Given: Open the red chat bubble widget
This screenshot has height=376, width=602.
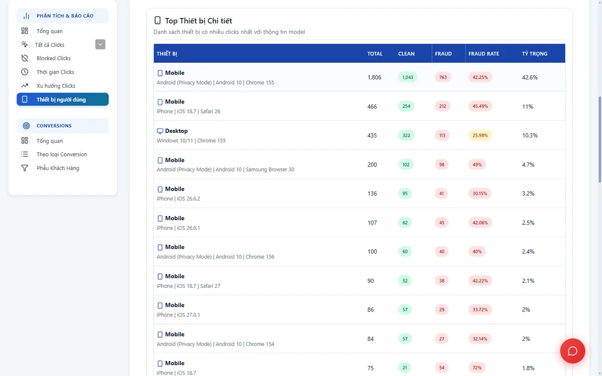Looking at the screenshot, I should tap(572, 351).
